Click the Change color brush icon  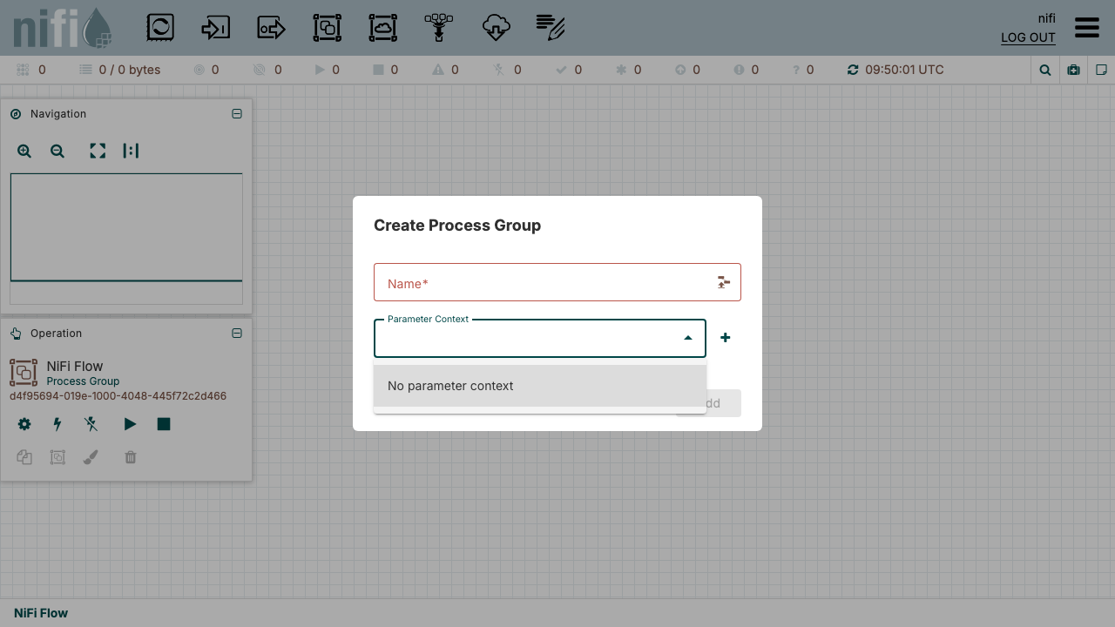point(91,457)
